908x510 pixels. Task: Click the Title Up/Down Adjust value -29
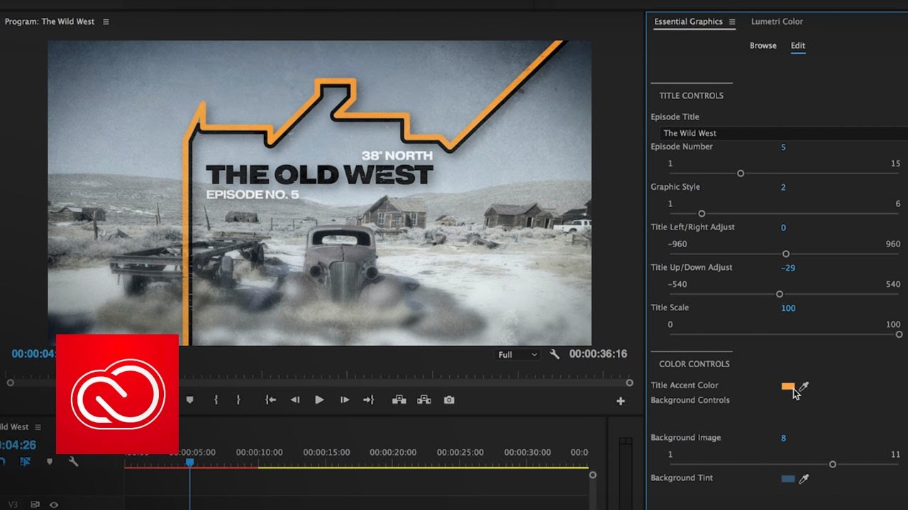(787, 268)
